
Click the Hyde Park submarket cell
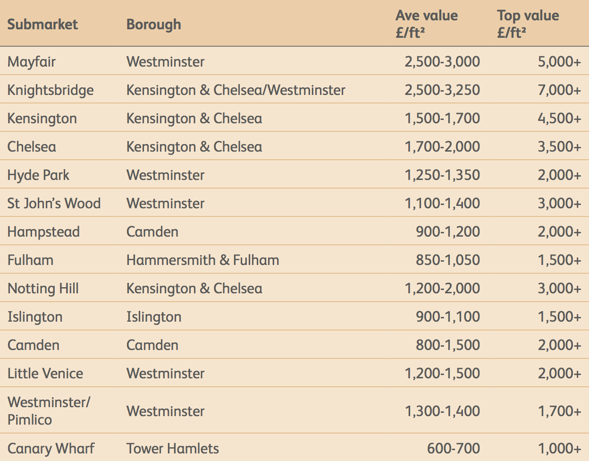click(x=38, y=175)
